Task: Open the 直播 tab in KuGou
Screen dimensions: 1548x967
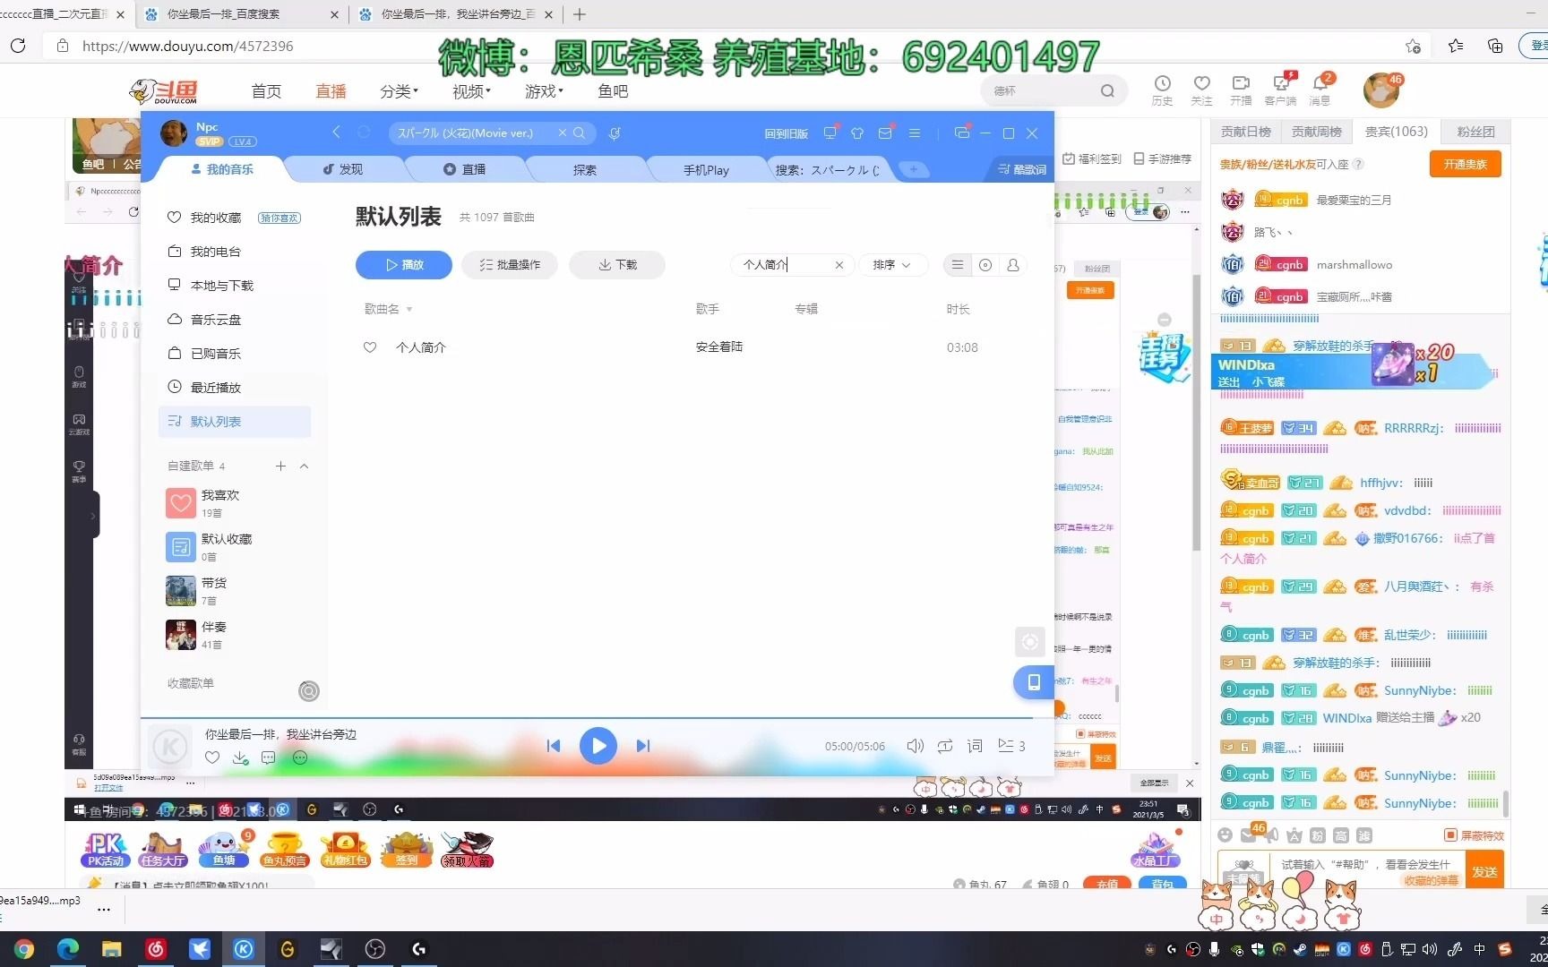Action: pos(465,169)
